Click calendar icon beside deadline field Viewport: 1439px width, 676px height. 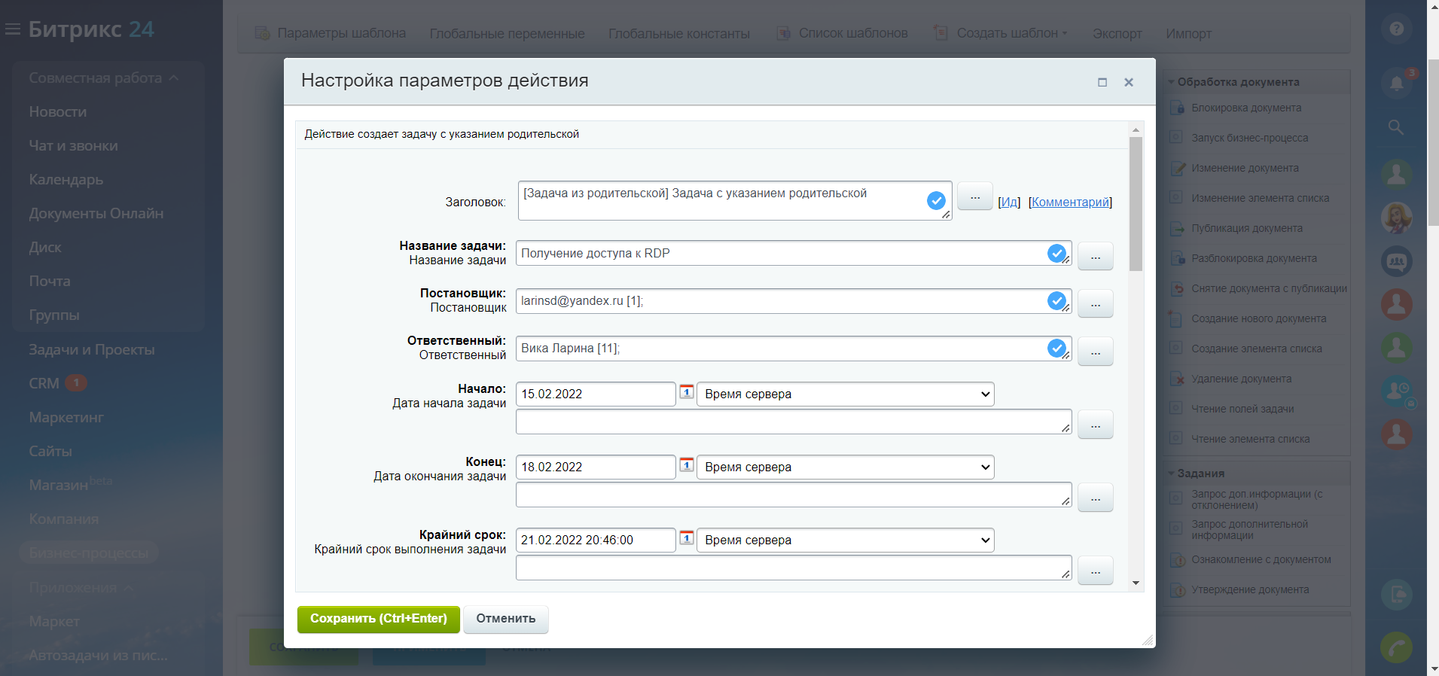click(686, 537)
